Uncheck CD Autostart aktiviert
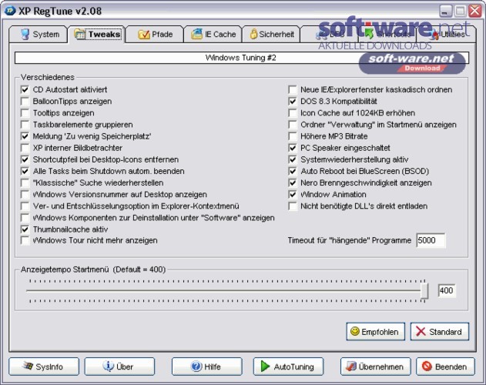The height and width of the screenshot is (385, 486). pyautogui.click(x=25, y=90)
